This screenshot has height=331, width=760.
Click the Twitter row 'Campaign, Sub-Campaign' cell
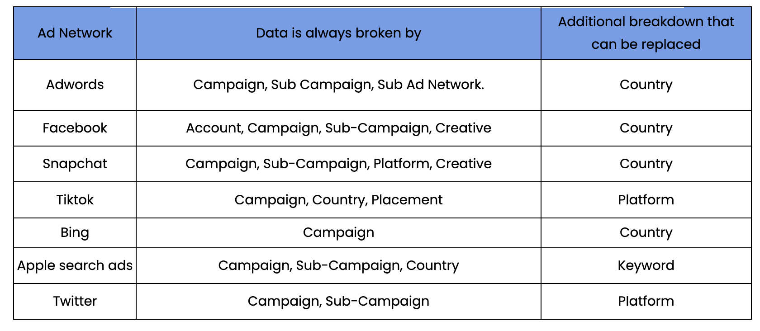tap(338, 301)
